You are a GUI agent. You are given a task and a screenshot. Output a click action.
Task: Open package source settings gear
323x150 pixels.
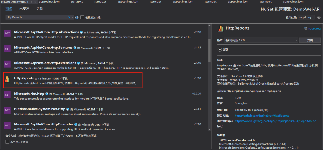(319, 17)
